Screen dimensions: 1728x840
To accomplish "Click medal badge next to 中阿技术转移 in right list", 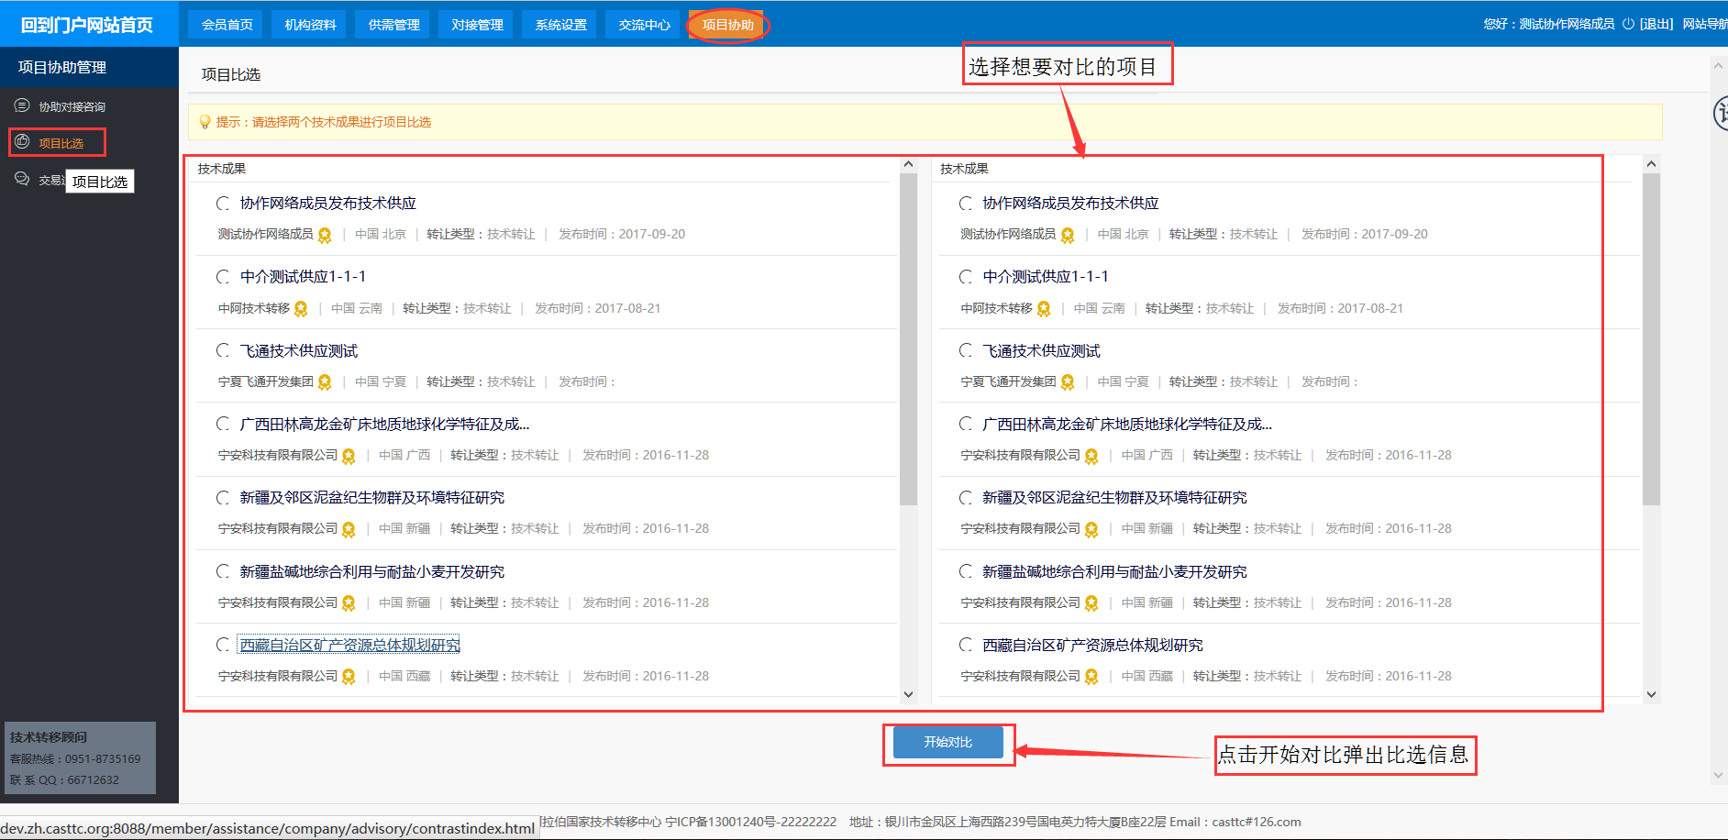I will (1044, 309).
